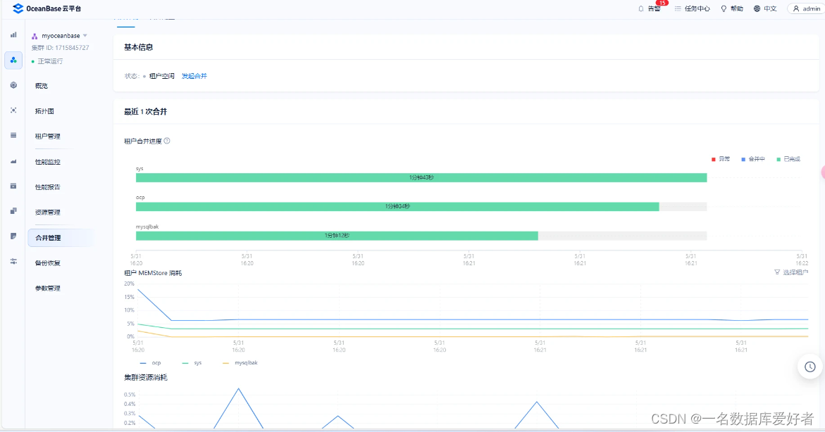Click the 基本信息 section heading
Viewport: 825px width, 432px height.
(138, 47)
